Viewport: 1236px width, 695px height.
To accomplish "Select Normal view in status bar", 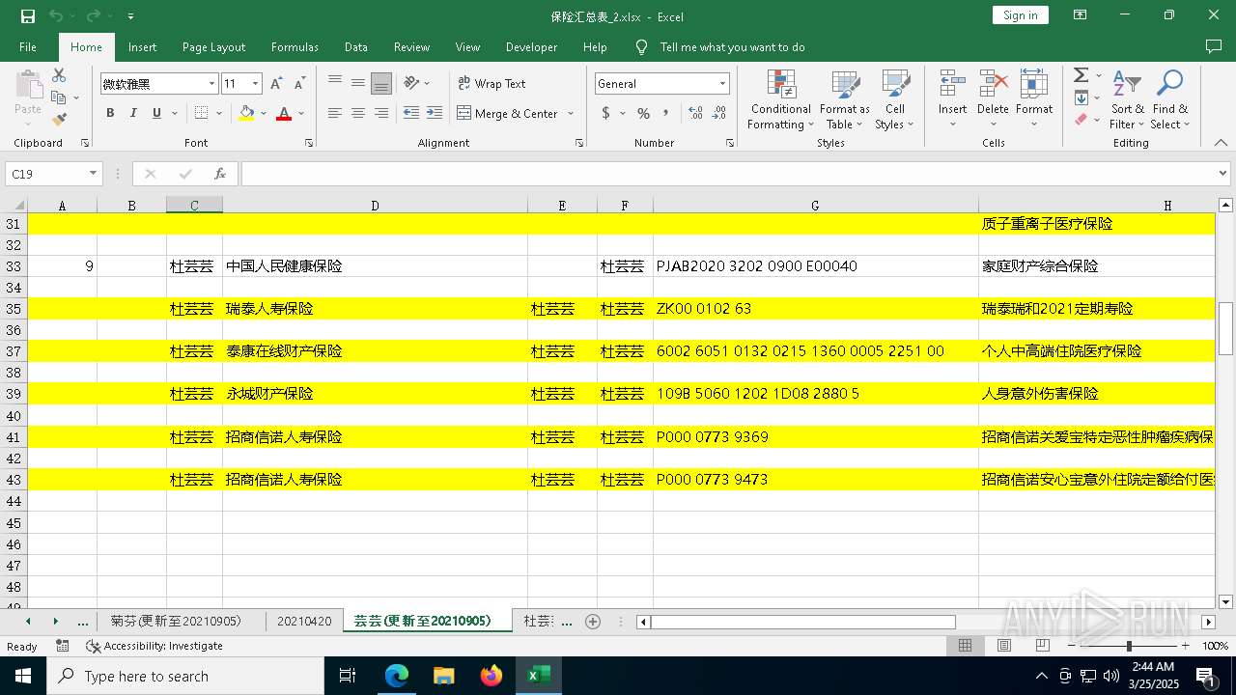I will [x=965, y=646].
